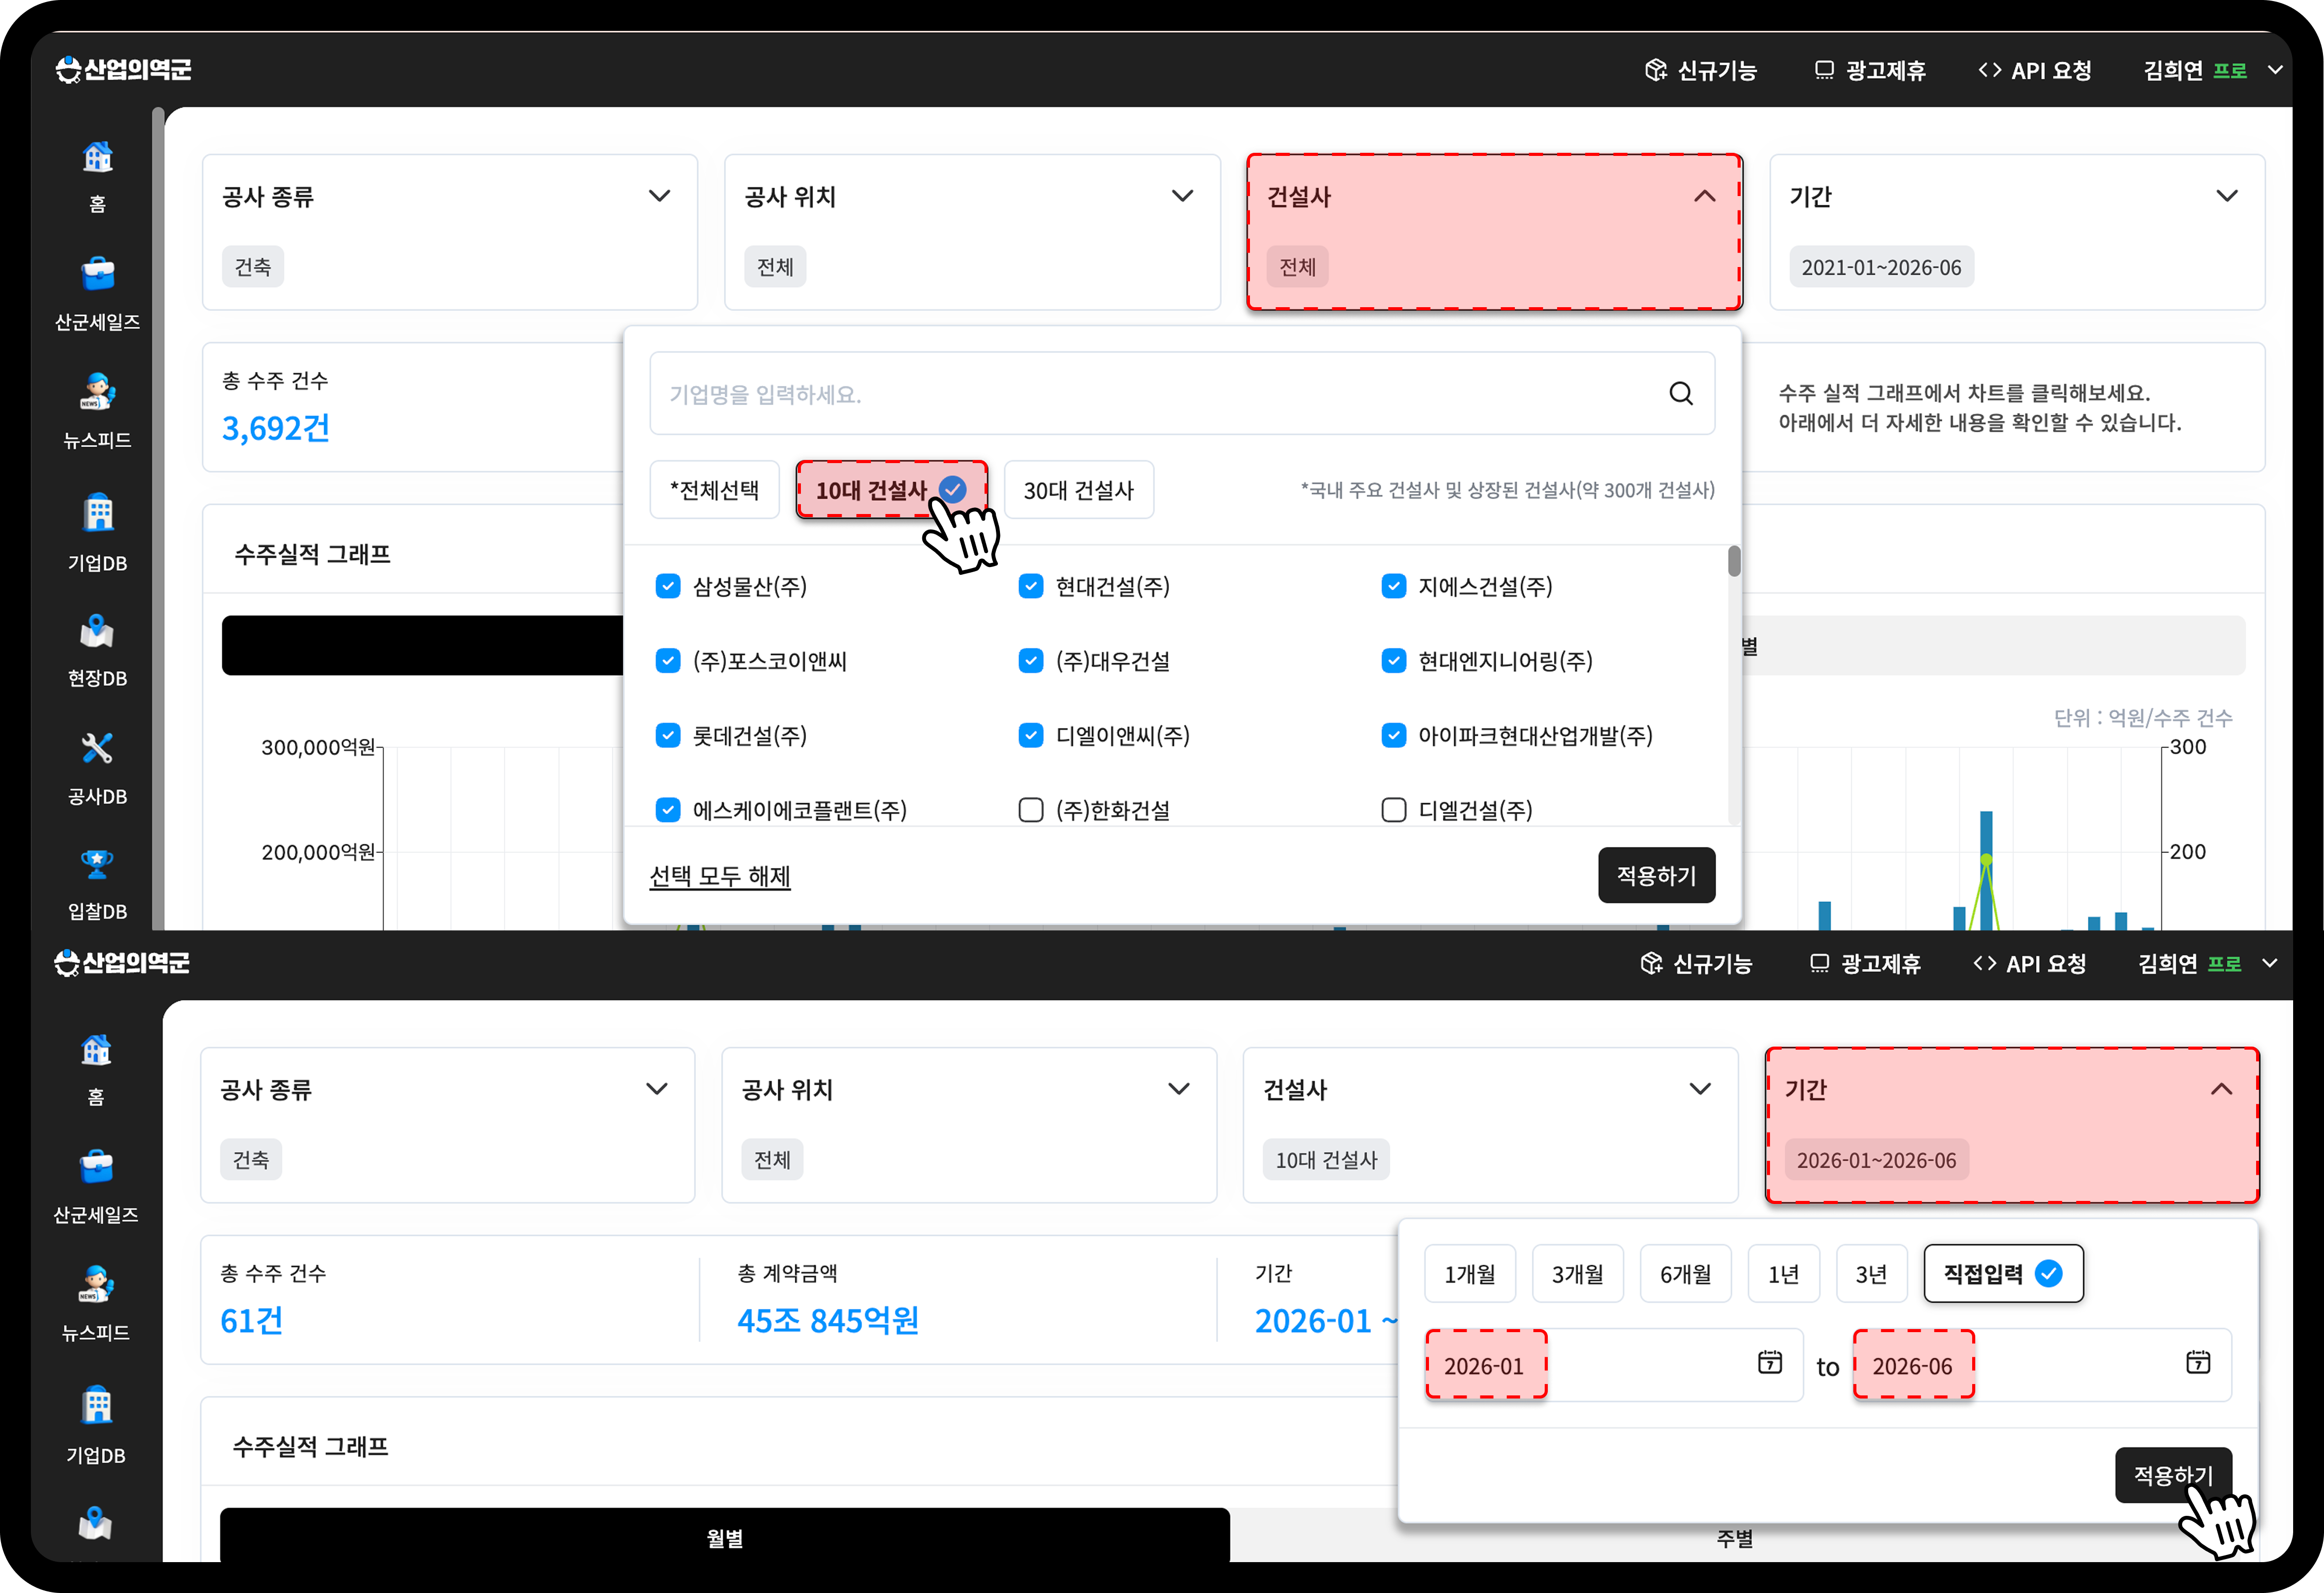
Task: Open 공사DB tools icon in sidebar
Action: coord(97,748)
